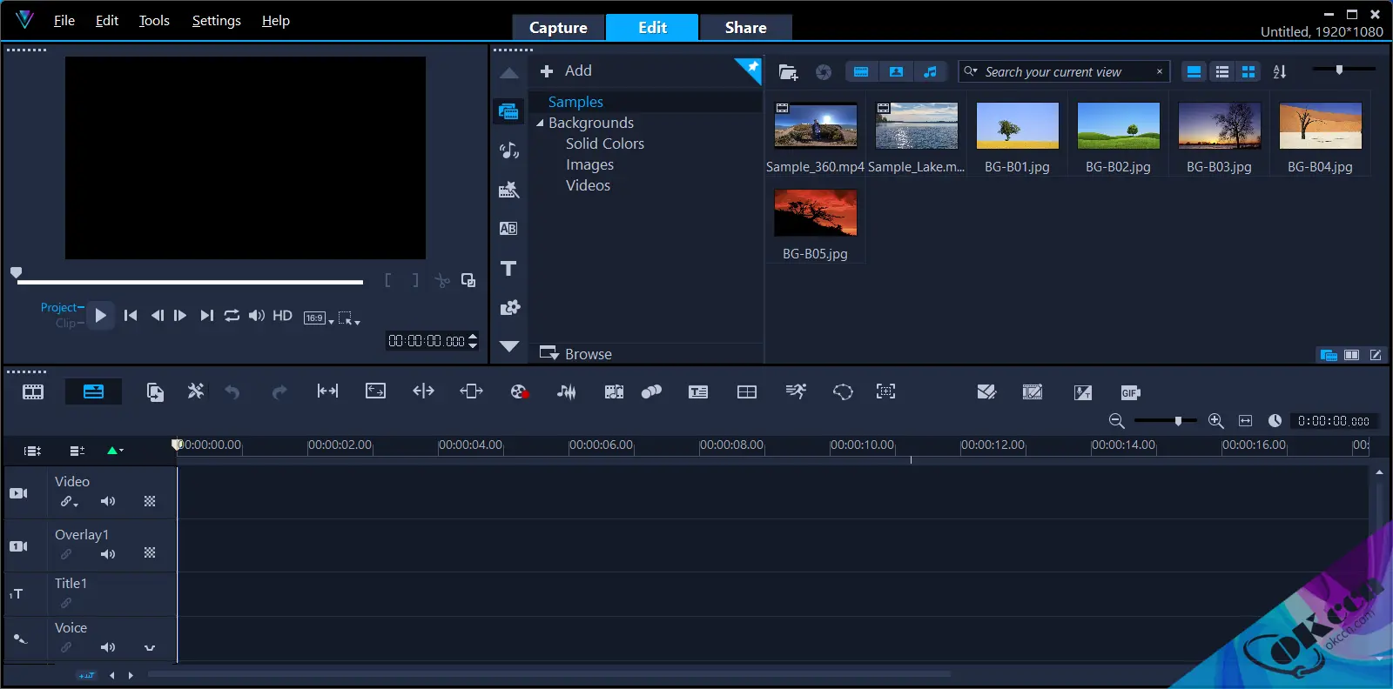Viewport: 1393px width, 689px height.
Task: Click the Search your current view field
Action: pos(1064,71)
